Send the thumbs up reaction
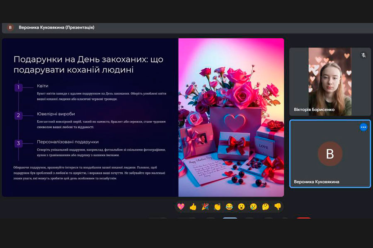 (193, 207)
